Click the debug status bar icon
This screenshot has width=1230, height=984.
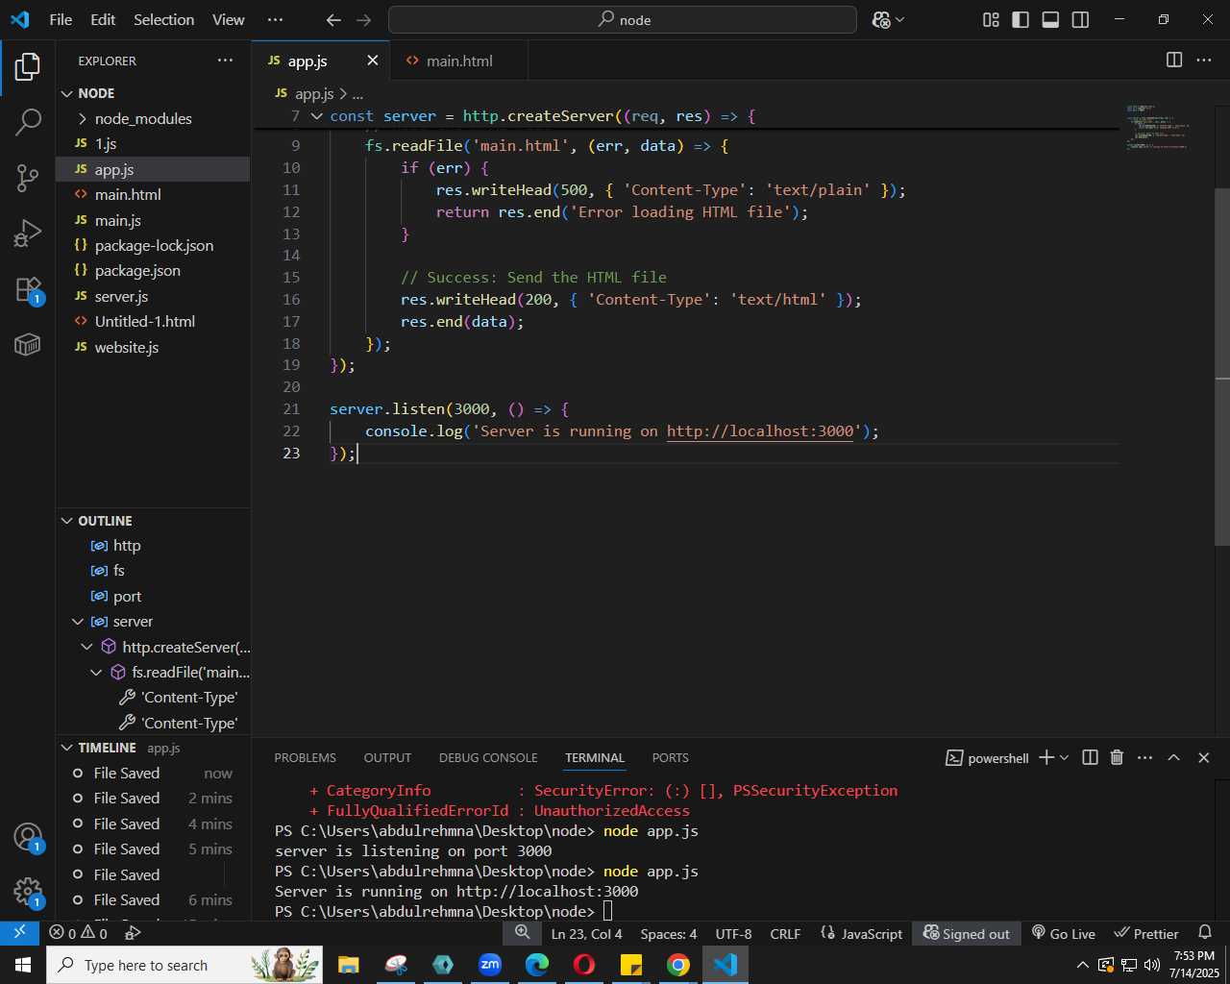click(133, 933)
